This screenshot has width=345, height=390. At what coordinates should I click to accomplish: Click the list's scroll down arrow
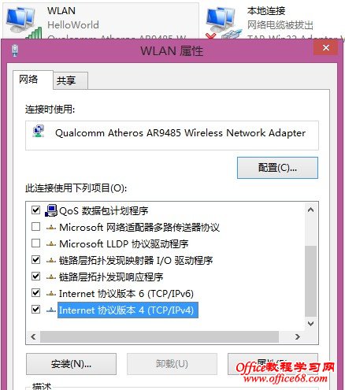coord(310,324)
